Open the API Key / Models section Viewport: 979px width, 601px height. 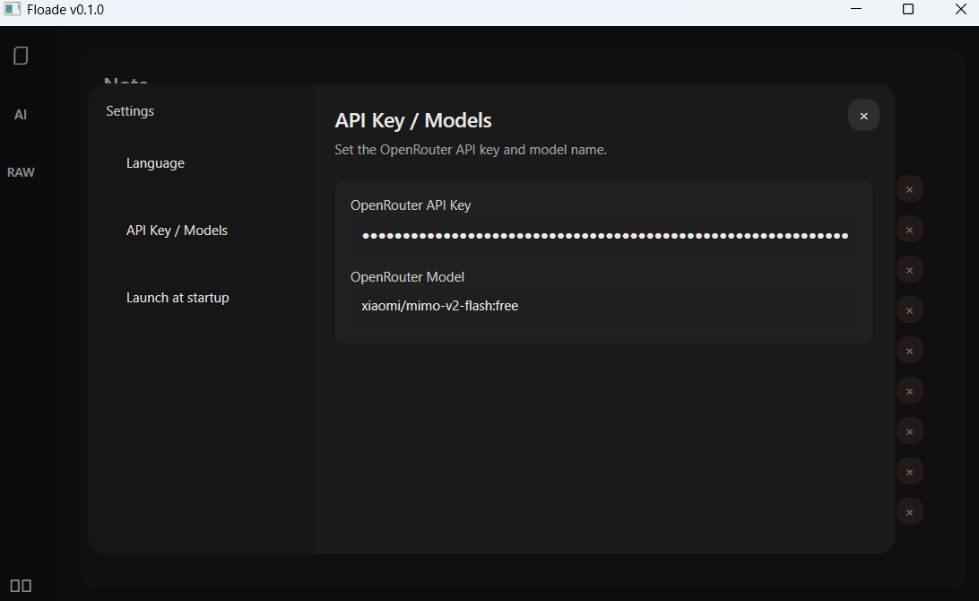point(177,230)
